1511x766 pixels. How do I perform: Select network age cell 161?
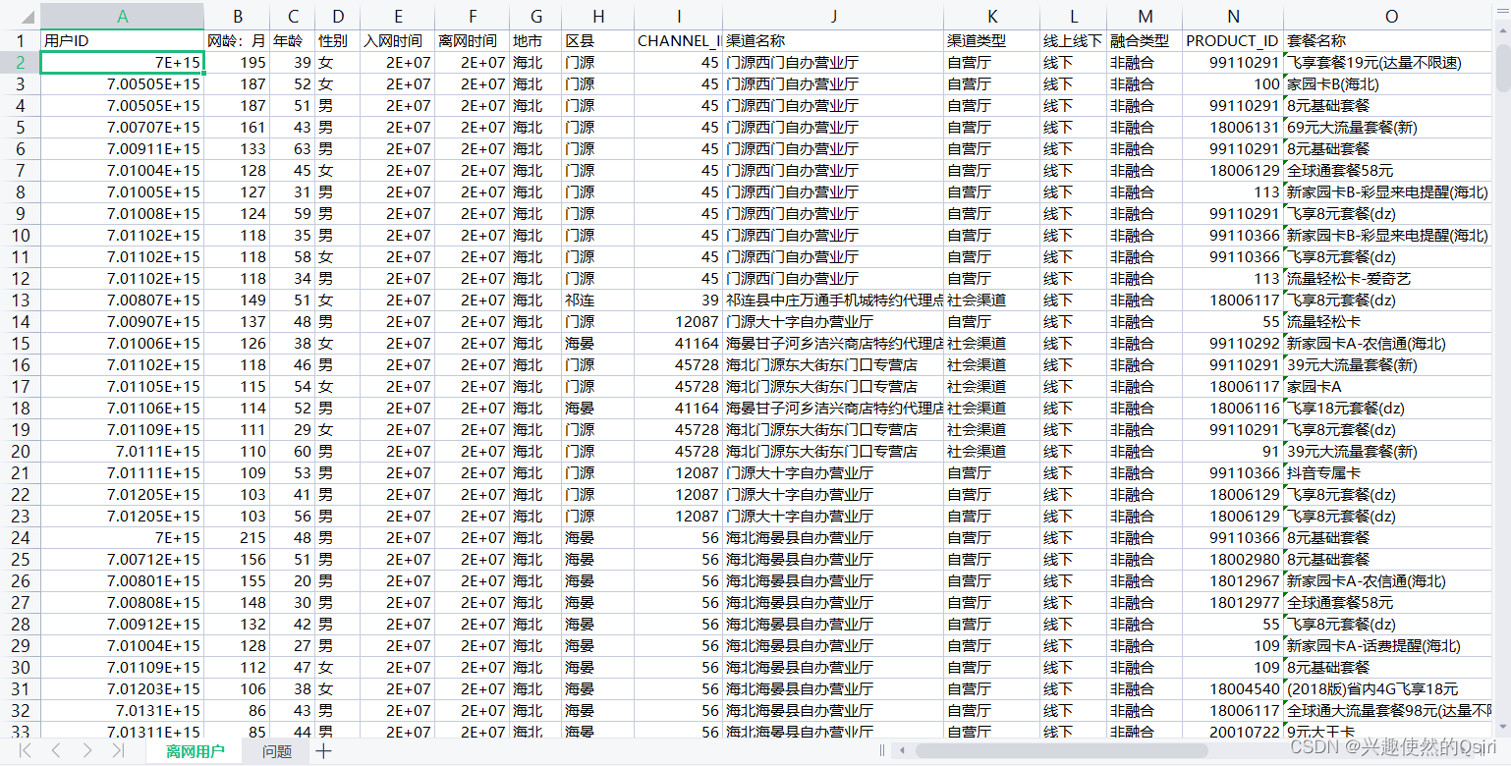pyautogui.click(x=237, y=128)
